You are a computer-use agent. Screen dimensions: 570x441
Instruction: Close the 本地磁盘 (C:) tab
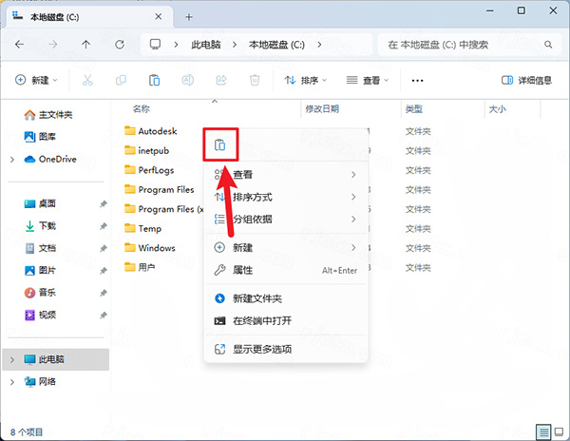point(158,17)
